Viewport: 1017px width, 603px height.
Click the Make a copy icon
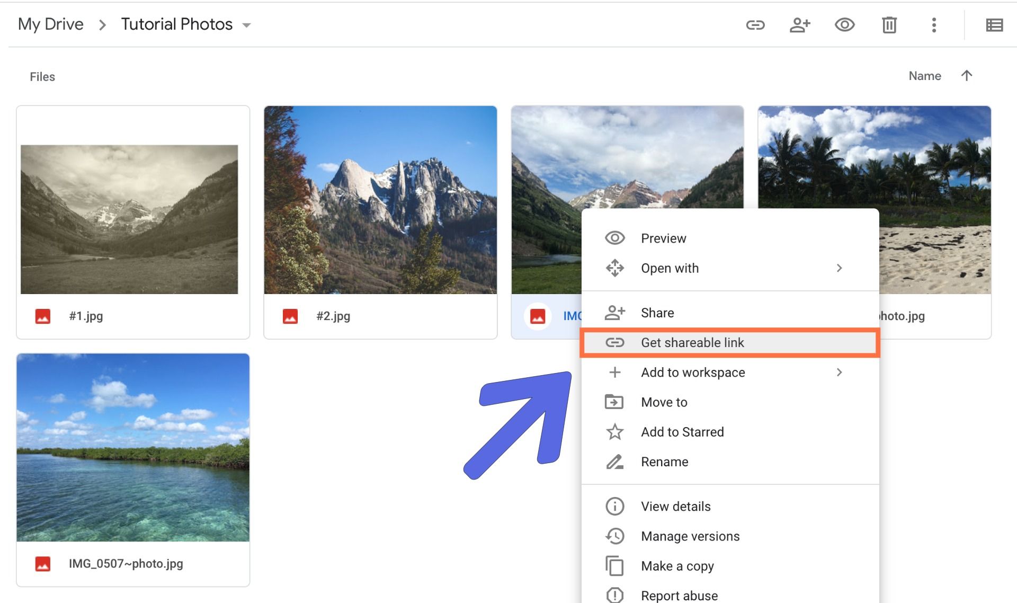pyautogui.click(x=614, y=566)
